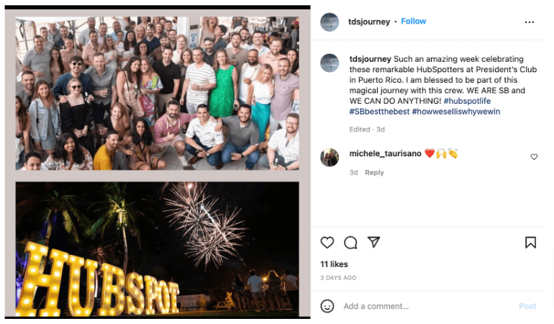Image resolution: width=554 pixels, height=324 pixels.
Task: Focus the Add a comment field
Action: [424, 306]
